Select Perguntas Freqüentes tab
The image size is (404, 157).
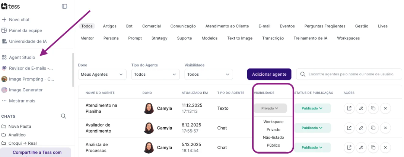325,26
